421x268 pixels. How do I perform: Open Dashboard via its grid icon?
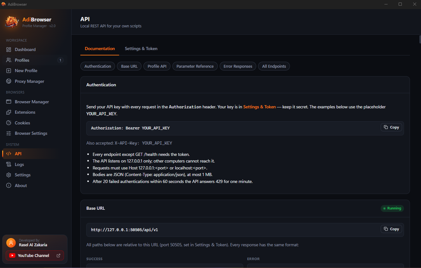click(x=9, y=49)
